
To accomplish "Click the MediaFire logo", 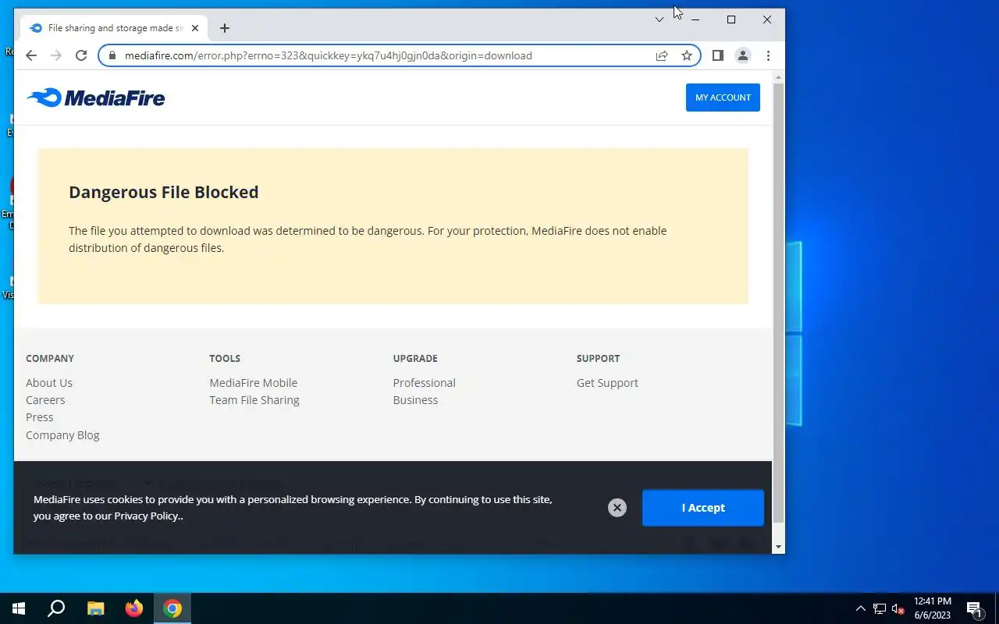I will coord(96,97).
